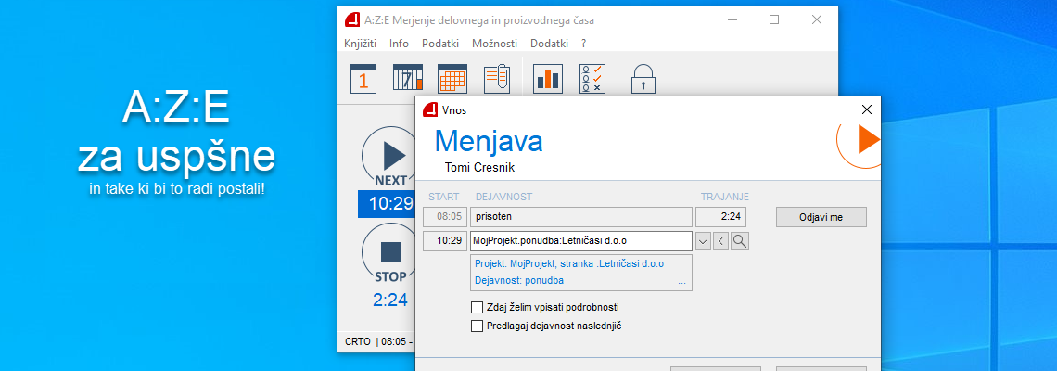This screenshot has height=371, width=1057.
Task: Click 'Dejavnost: ponudba' text
Action: click(x=519, y=281)
